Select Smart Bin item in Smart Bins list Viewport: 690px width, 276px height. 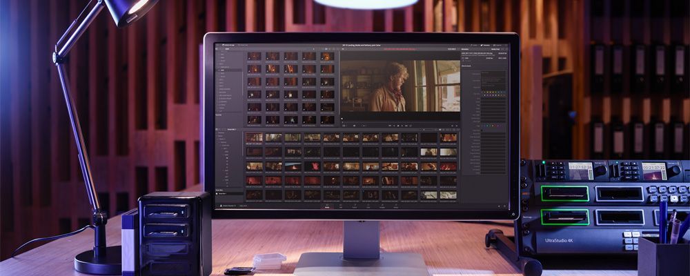click(x=229, y=194)
